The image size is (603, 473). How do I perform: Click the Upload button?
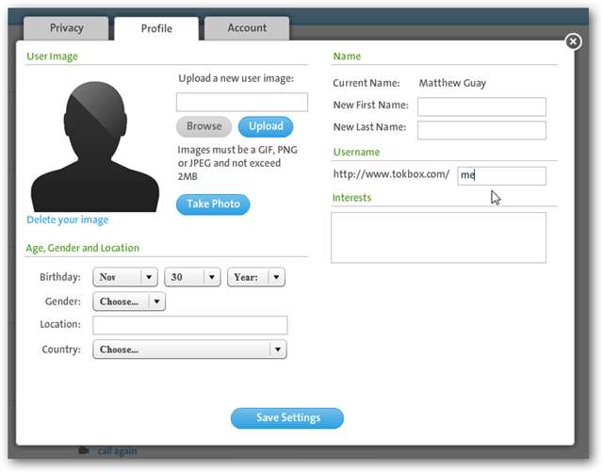266,126
